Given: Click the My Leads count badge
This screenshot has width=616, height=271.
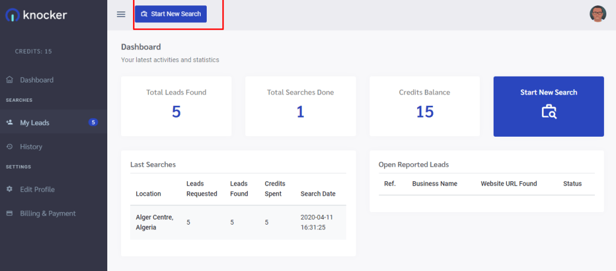Looking at the screenshot, I should (93, 123).
